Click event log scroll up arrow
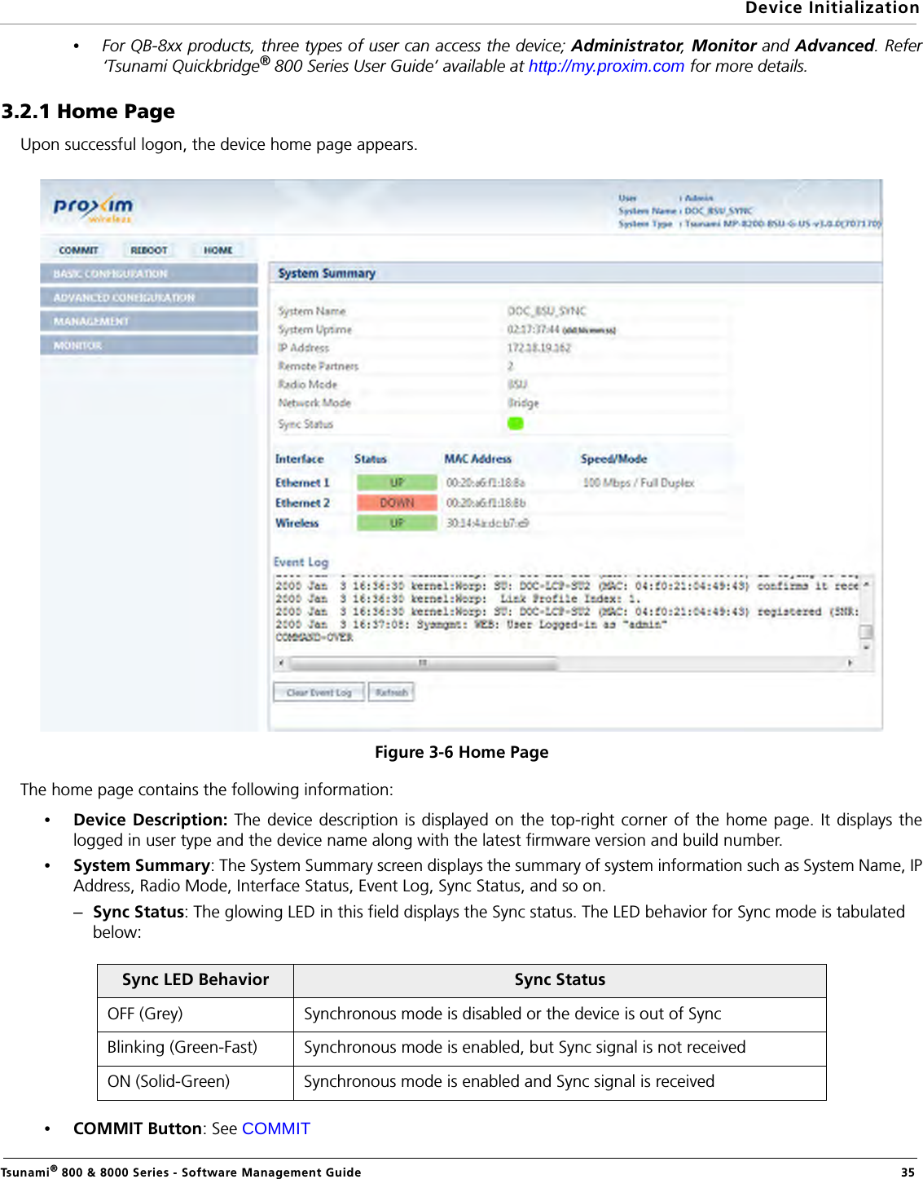 [867, 585]
